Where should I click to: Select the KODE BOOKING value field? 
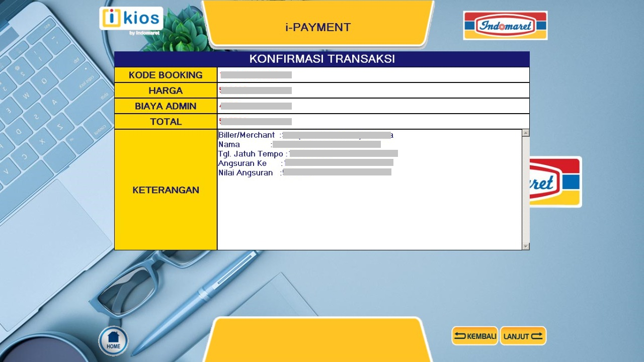click(x=373, y=75)
